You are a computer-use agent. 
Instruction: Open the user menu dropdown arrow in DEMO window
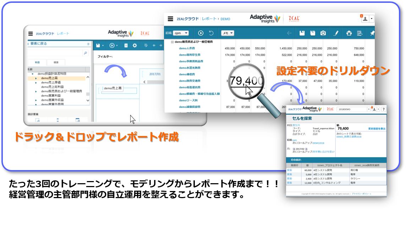(x=372, y=19)
